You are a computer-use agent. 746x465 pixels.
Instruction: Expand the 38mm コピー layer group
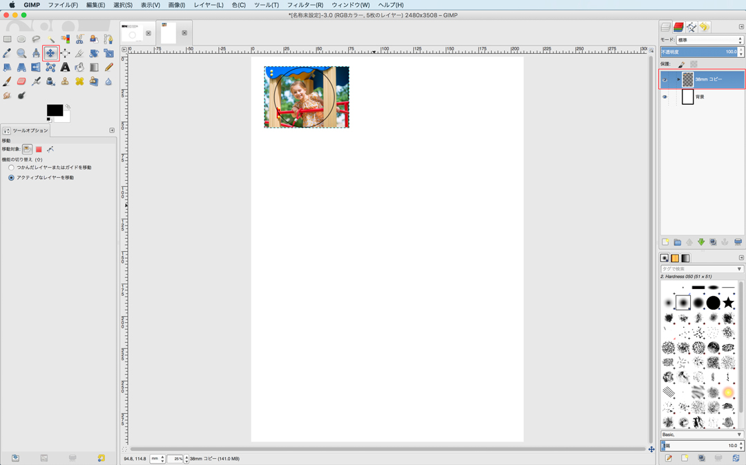(x=678, y=79)
